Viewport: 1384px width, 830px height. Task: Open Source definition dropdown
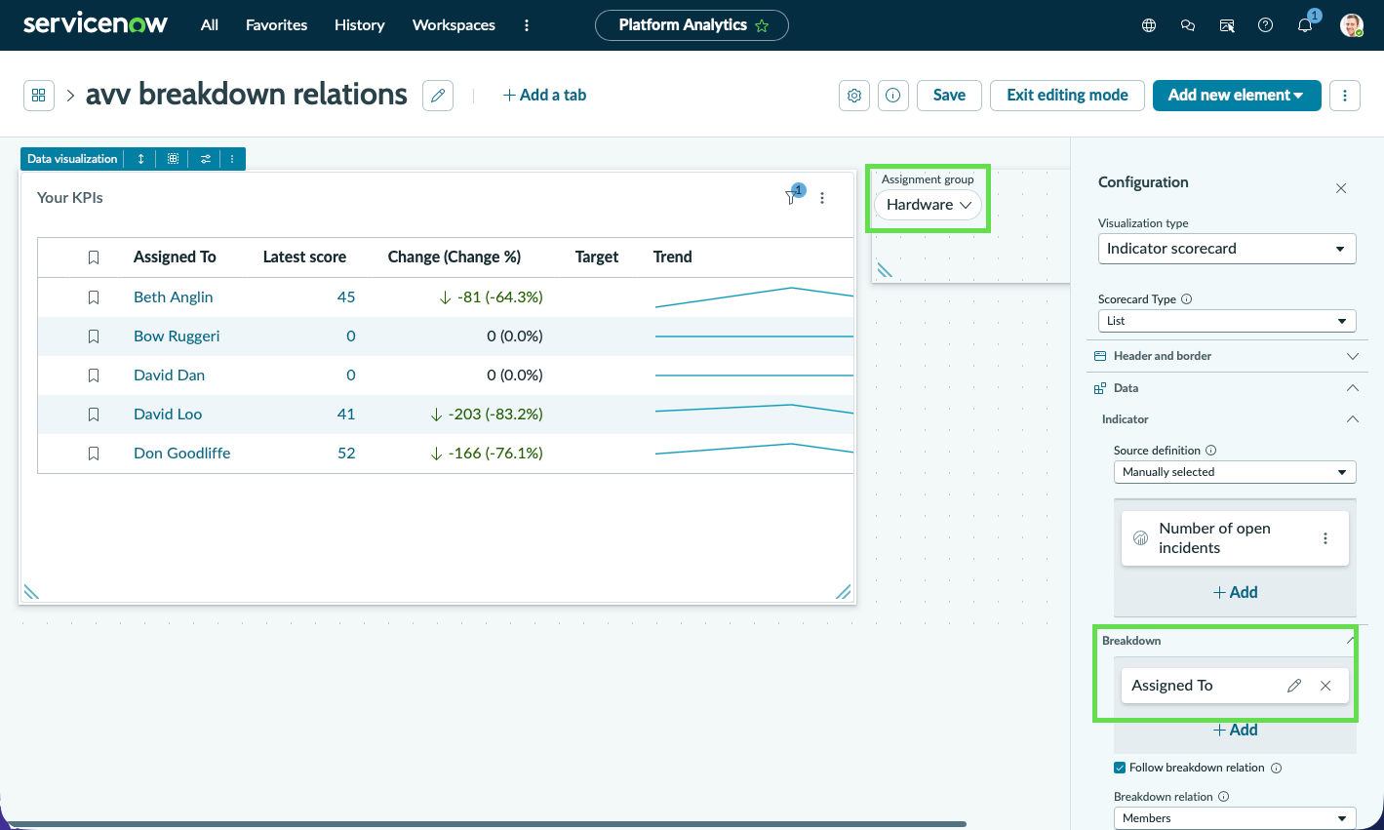tap(1235, 472)
